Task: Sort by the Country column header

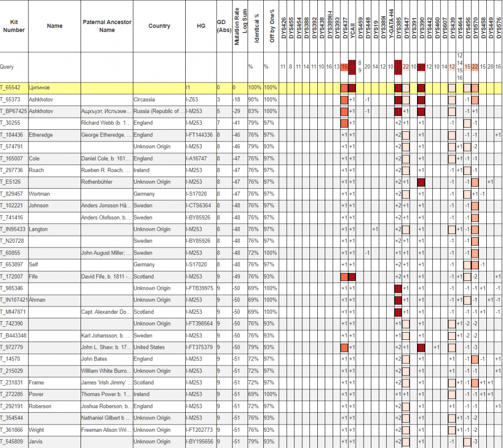Action: click(159, 26)
